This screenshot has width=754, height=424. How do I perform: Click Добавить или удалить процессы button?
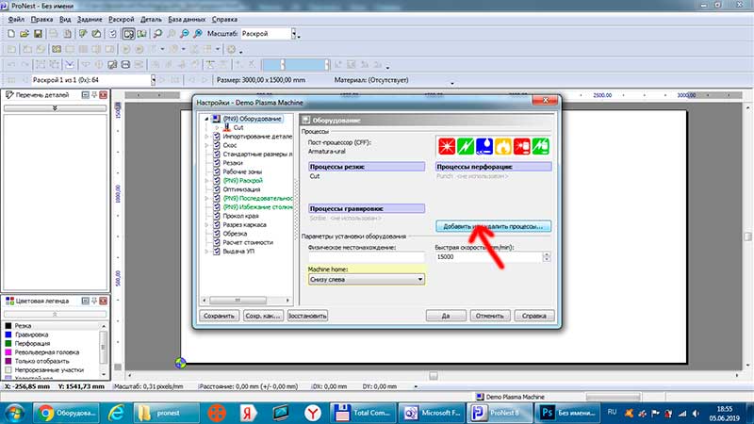[493, 226]
